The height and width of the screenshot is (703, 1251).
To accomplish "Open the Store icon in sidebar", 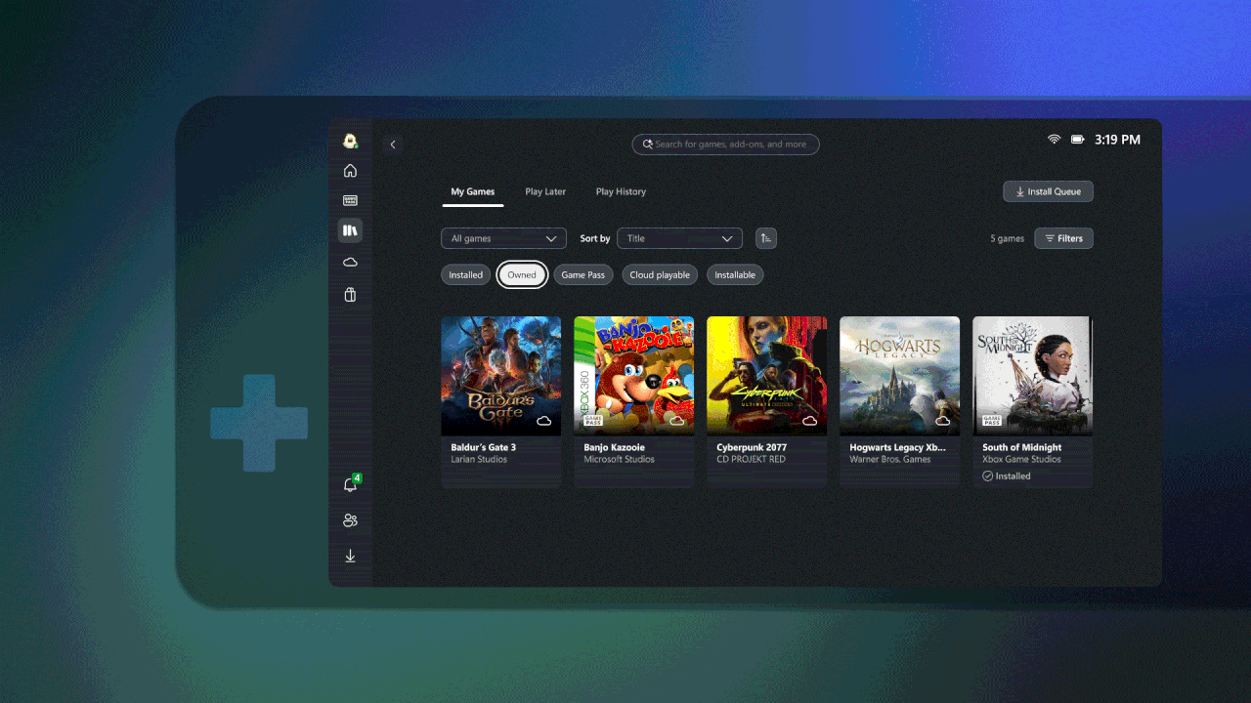I will [x=350, y=294].
